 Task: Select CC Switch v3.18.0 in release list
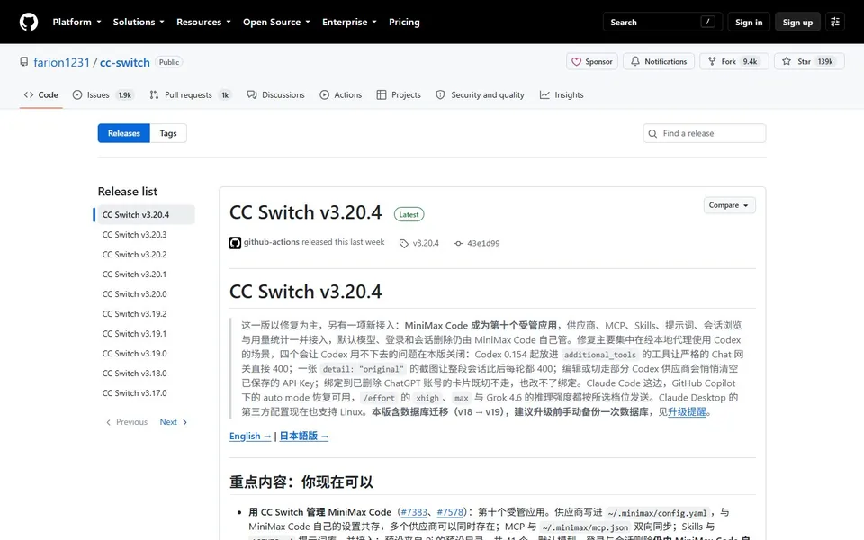pos(134,373)
